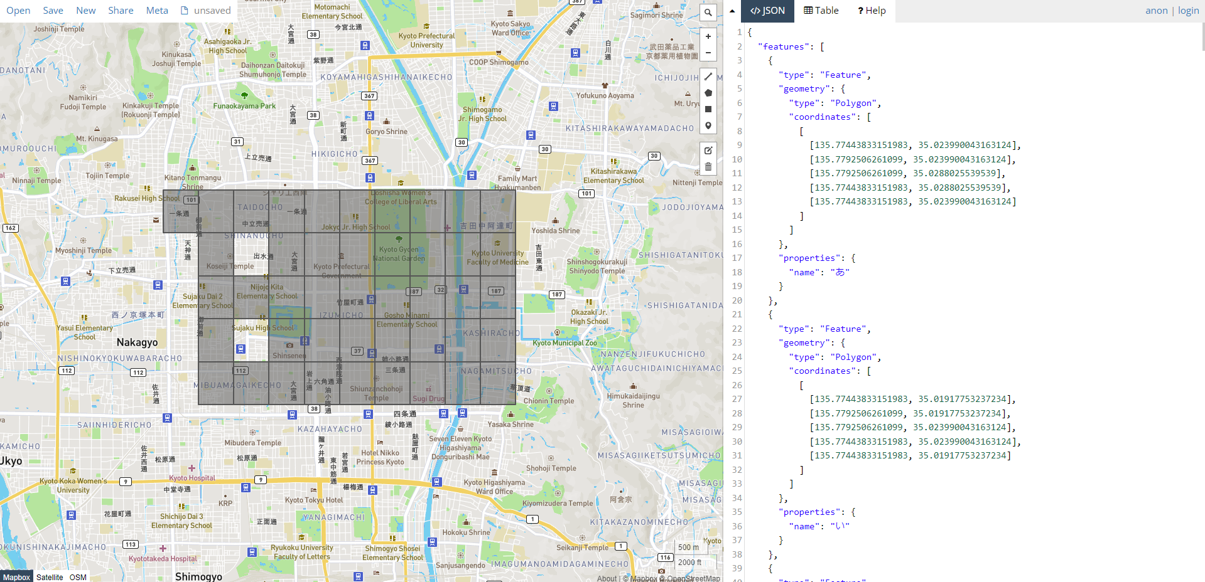Select the Mapbox base layer
Image resolution: width=1205 pixels, height=582 pixels.
16,577
